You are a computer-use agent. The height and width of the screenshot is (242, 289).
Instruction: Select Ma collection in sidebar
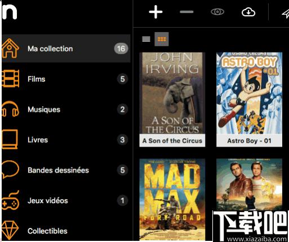tap(66, 49)
